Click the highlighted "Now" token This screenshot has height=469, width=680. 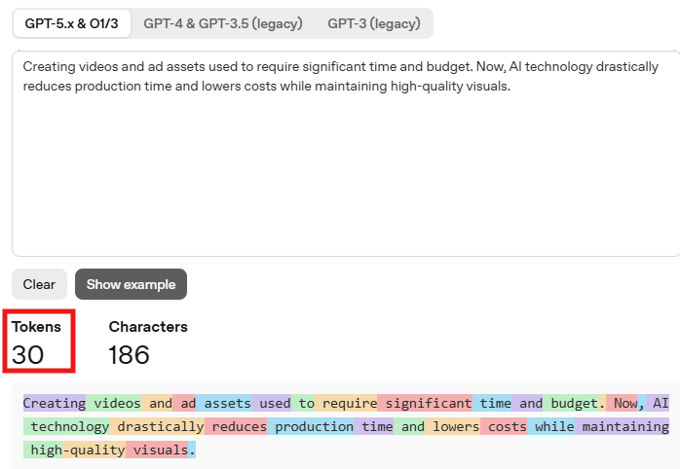622,403
